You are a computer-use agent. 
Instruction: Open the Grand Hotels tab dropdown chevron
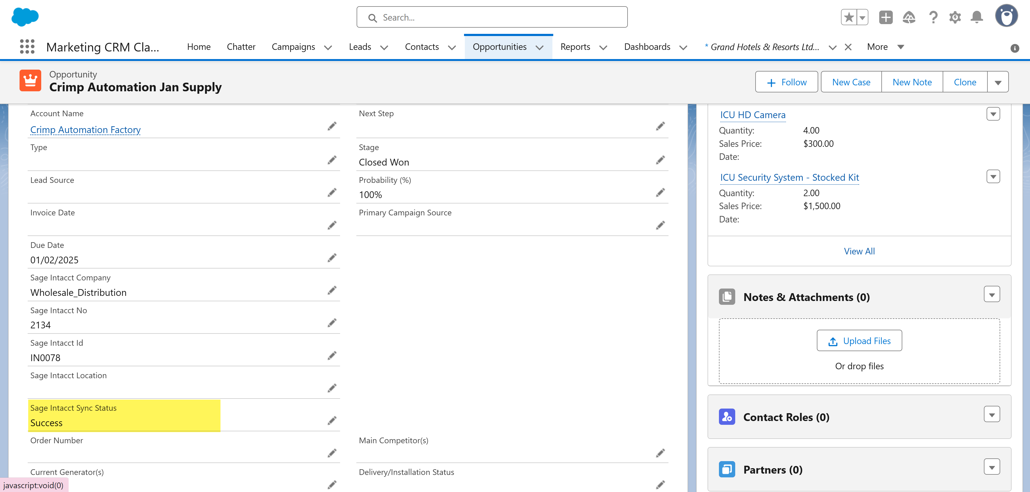pos(833,47)
